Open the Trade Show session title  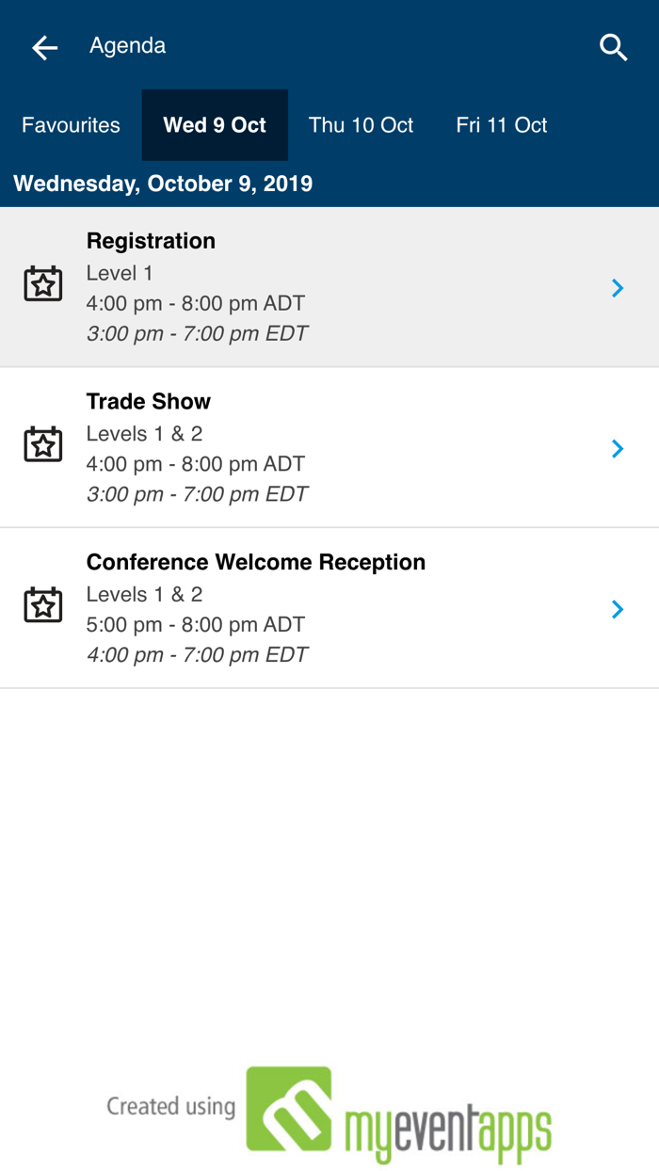[149, 402]
